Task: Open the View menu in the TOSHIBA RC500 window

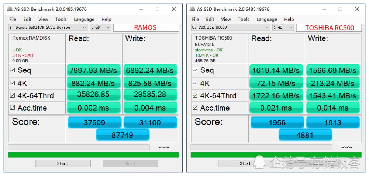Action: (x=226, y=19)
